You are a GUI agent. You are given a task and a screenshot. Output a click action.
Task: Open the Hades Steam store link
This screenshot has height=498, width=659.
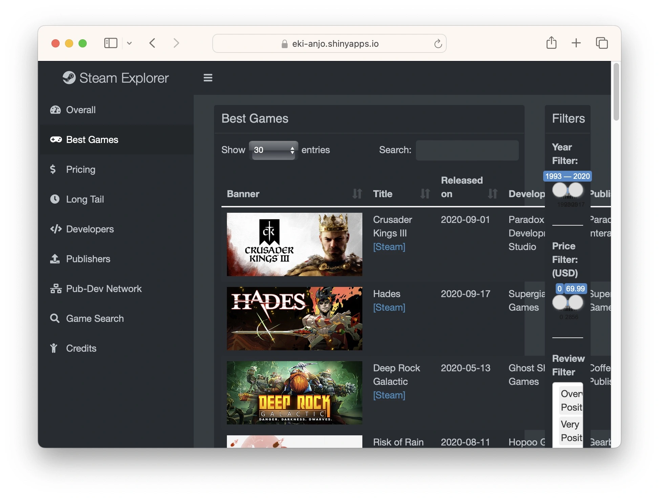[389, 308]
